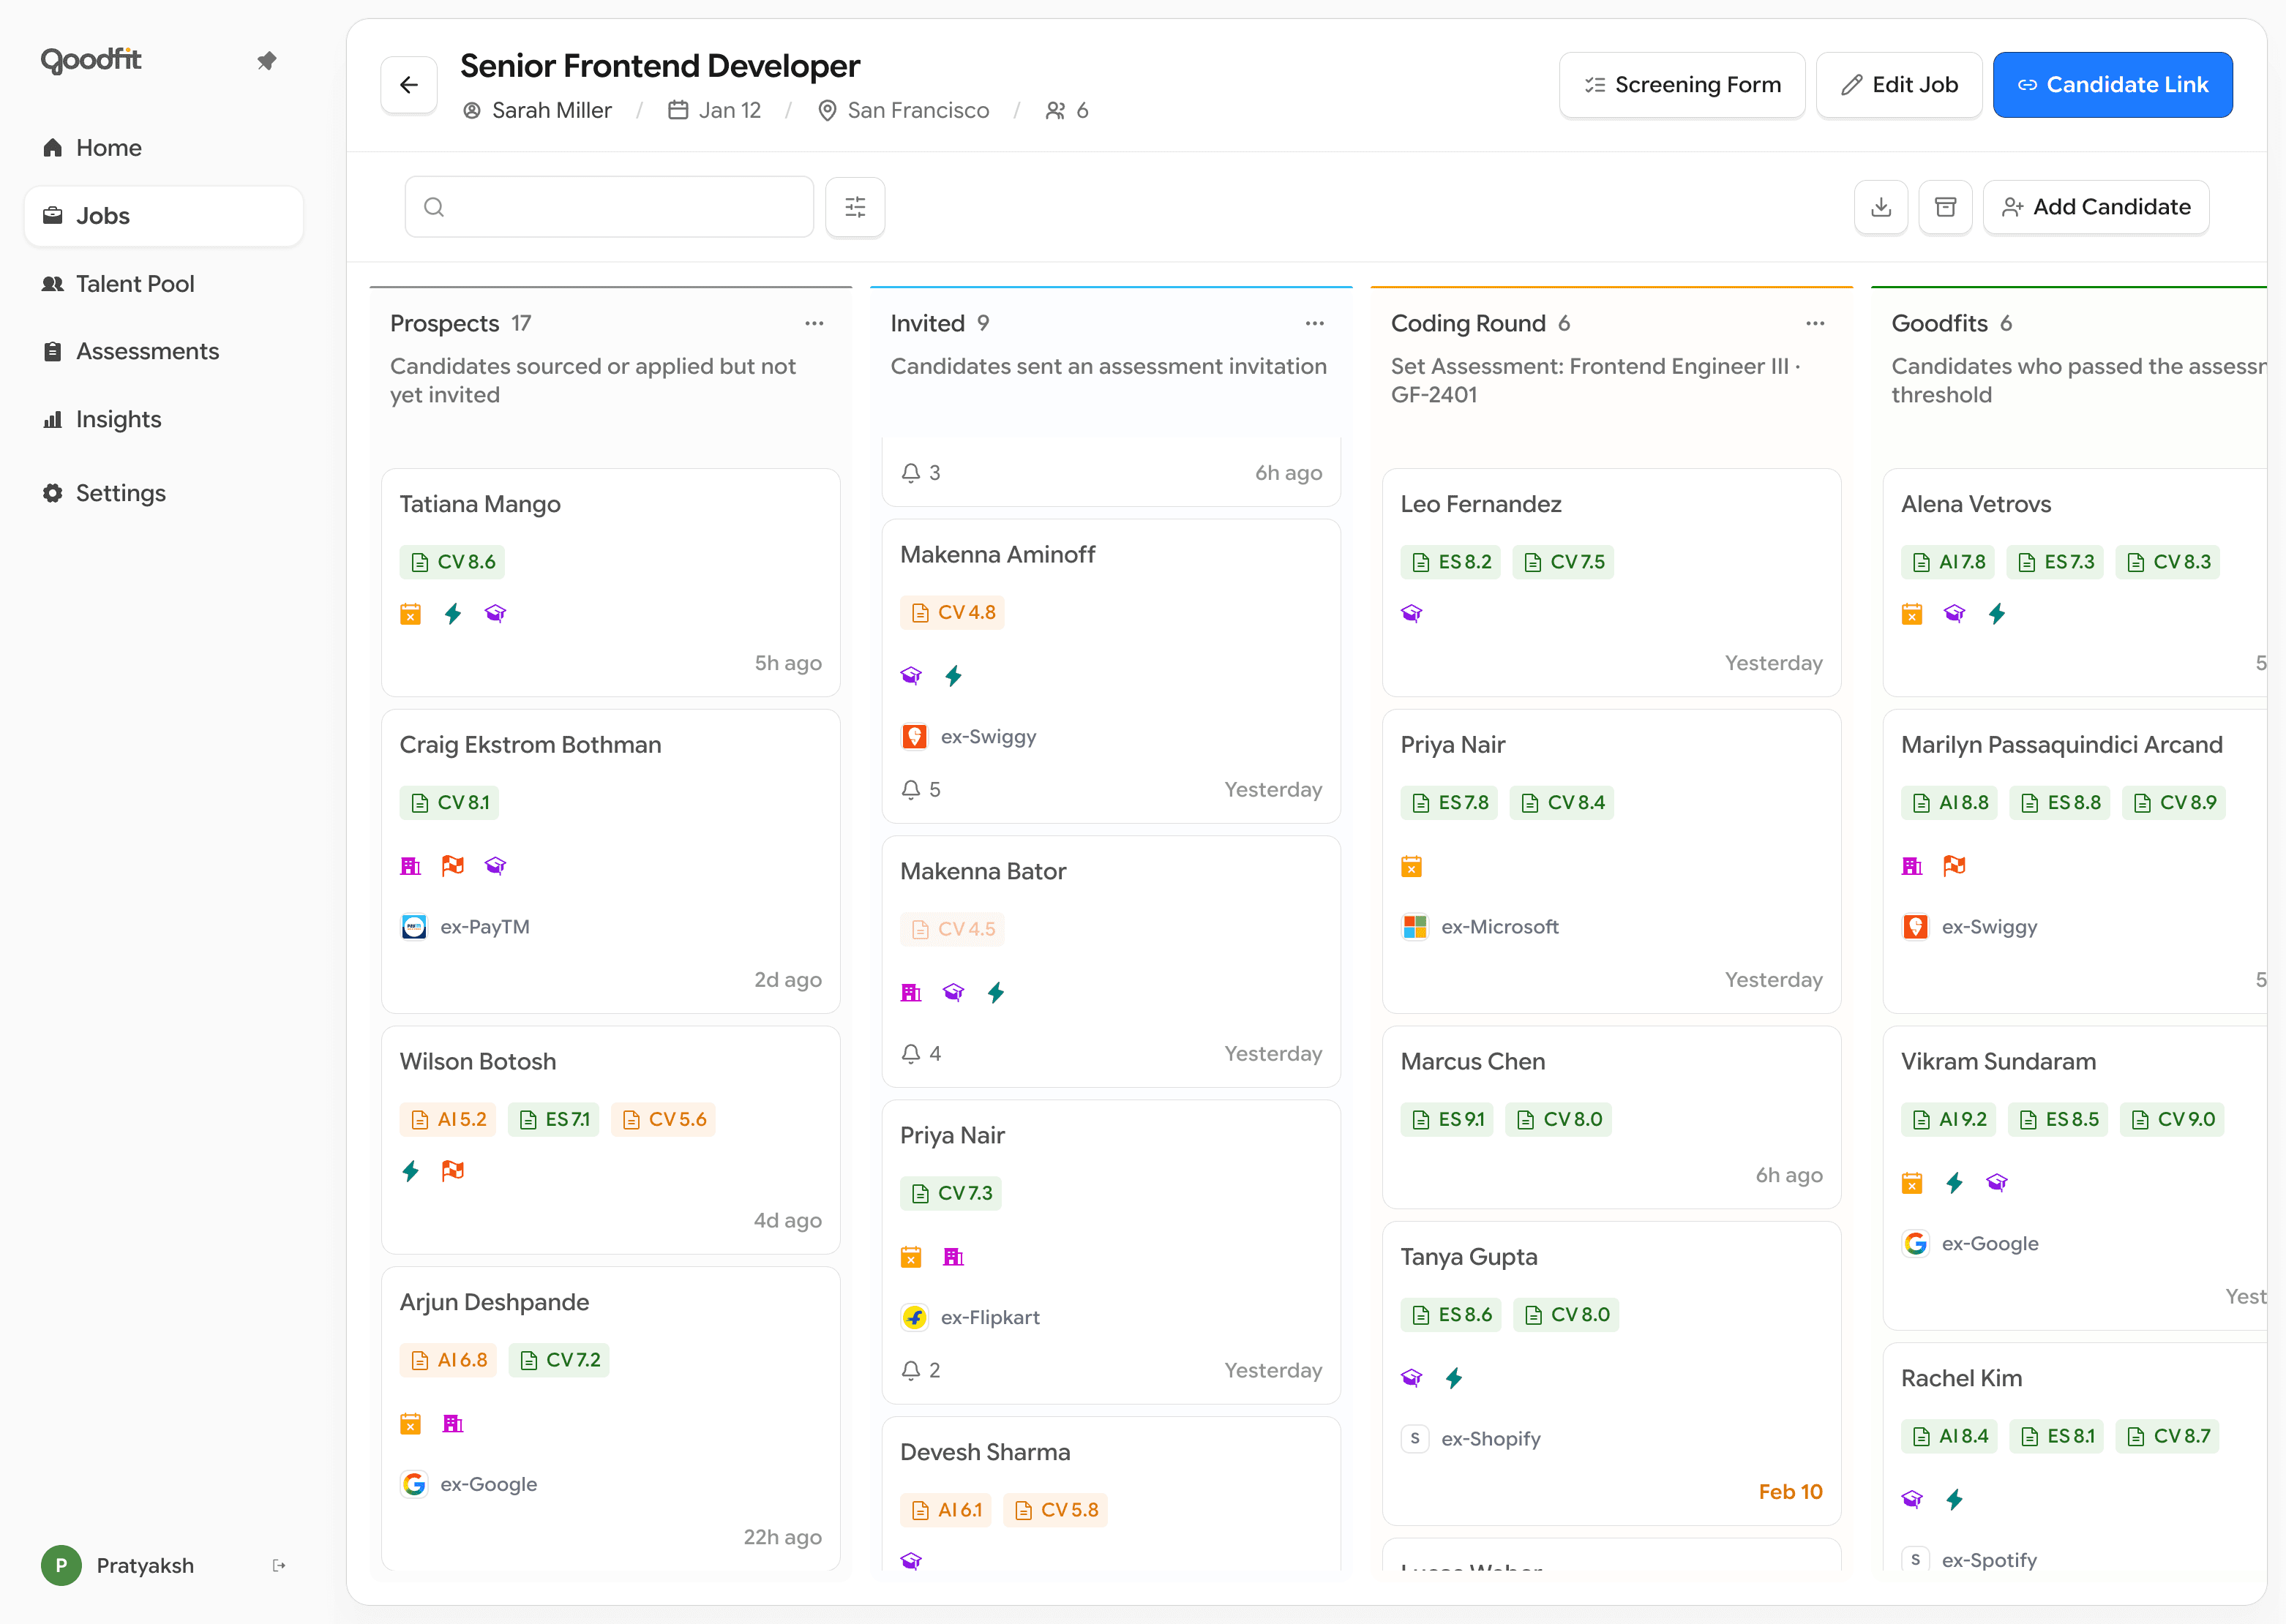
Task: Open the Invited column options menu
Action: tap(1314, 323)
